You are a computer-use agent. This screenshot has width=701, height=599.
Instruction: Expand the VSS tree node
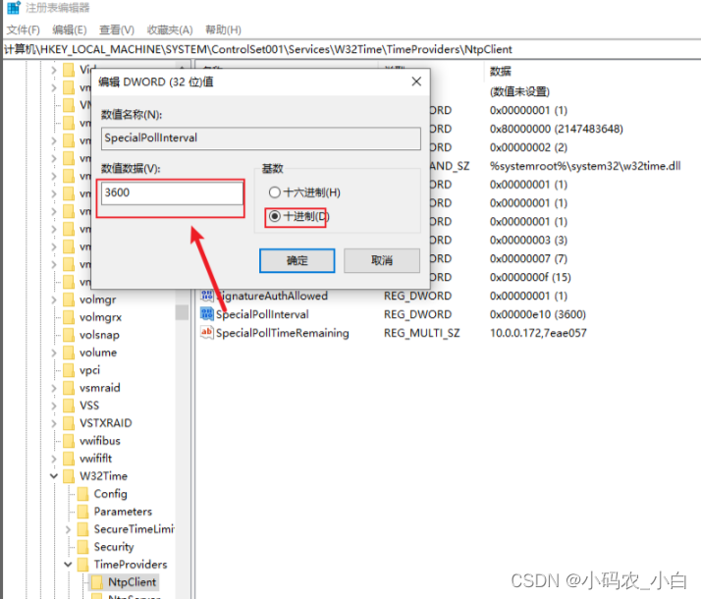pos(54,406)
